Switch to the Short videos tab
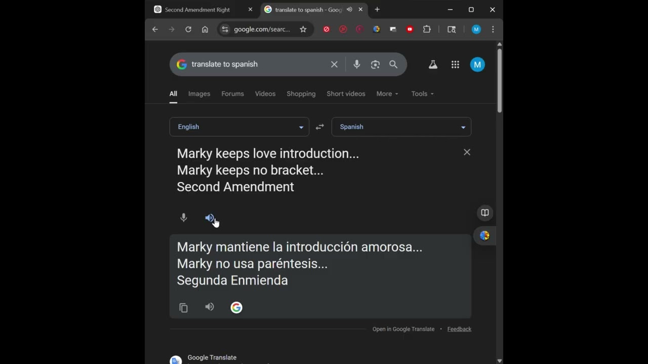648x364 pixels. click(346, 94)
